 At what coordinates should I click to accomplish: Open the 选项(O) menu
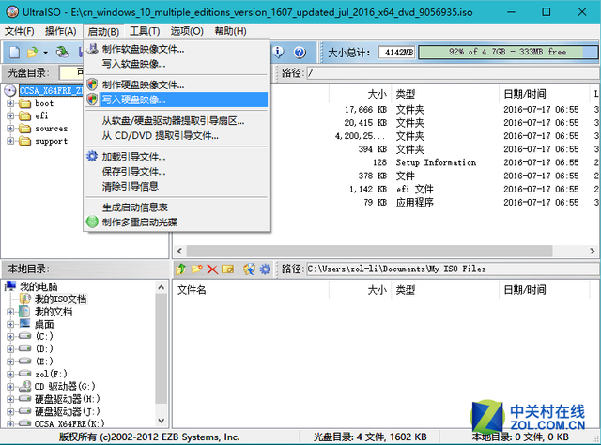[x=187, y=31]
